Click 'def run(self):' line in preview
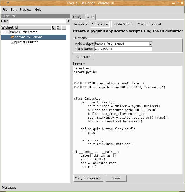The width and height of the screenshot is (185, 192). point(93,140)
